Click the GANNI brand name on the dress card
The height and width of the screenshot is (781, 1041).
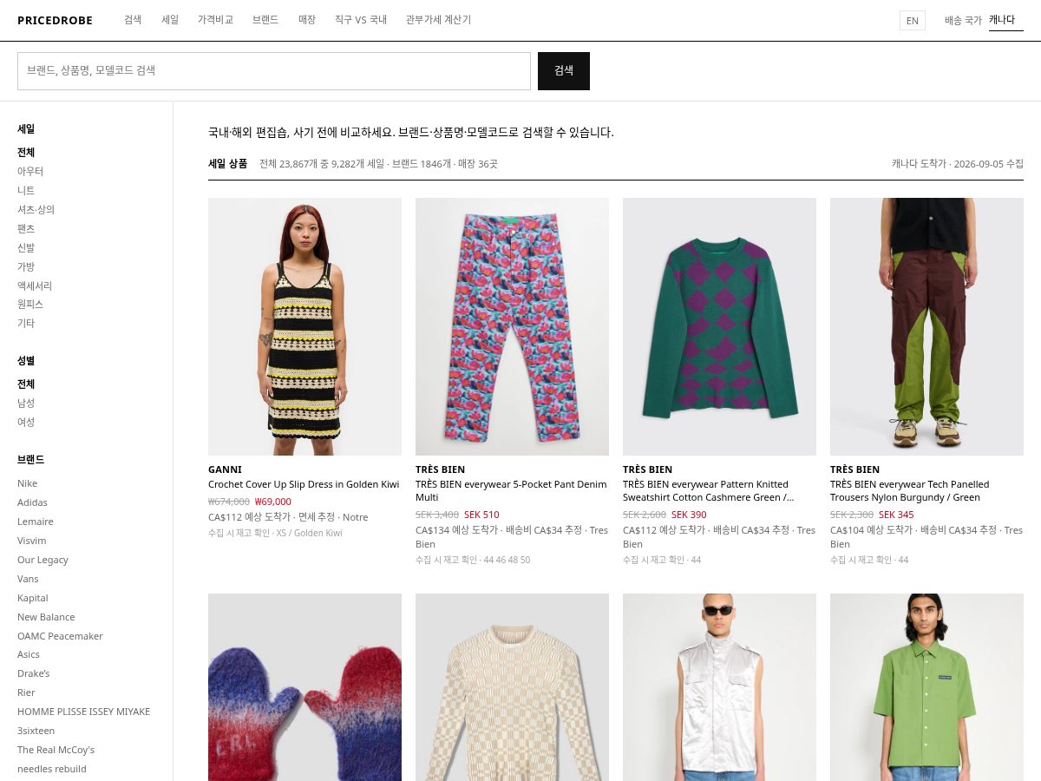225,469
